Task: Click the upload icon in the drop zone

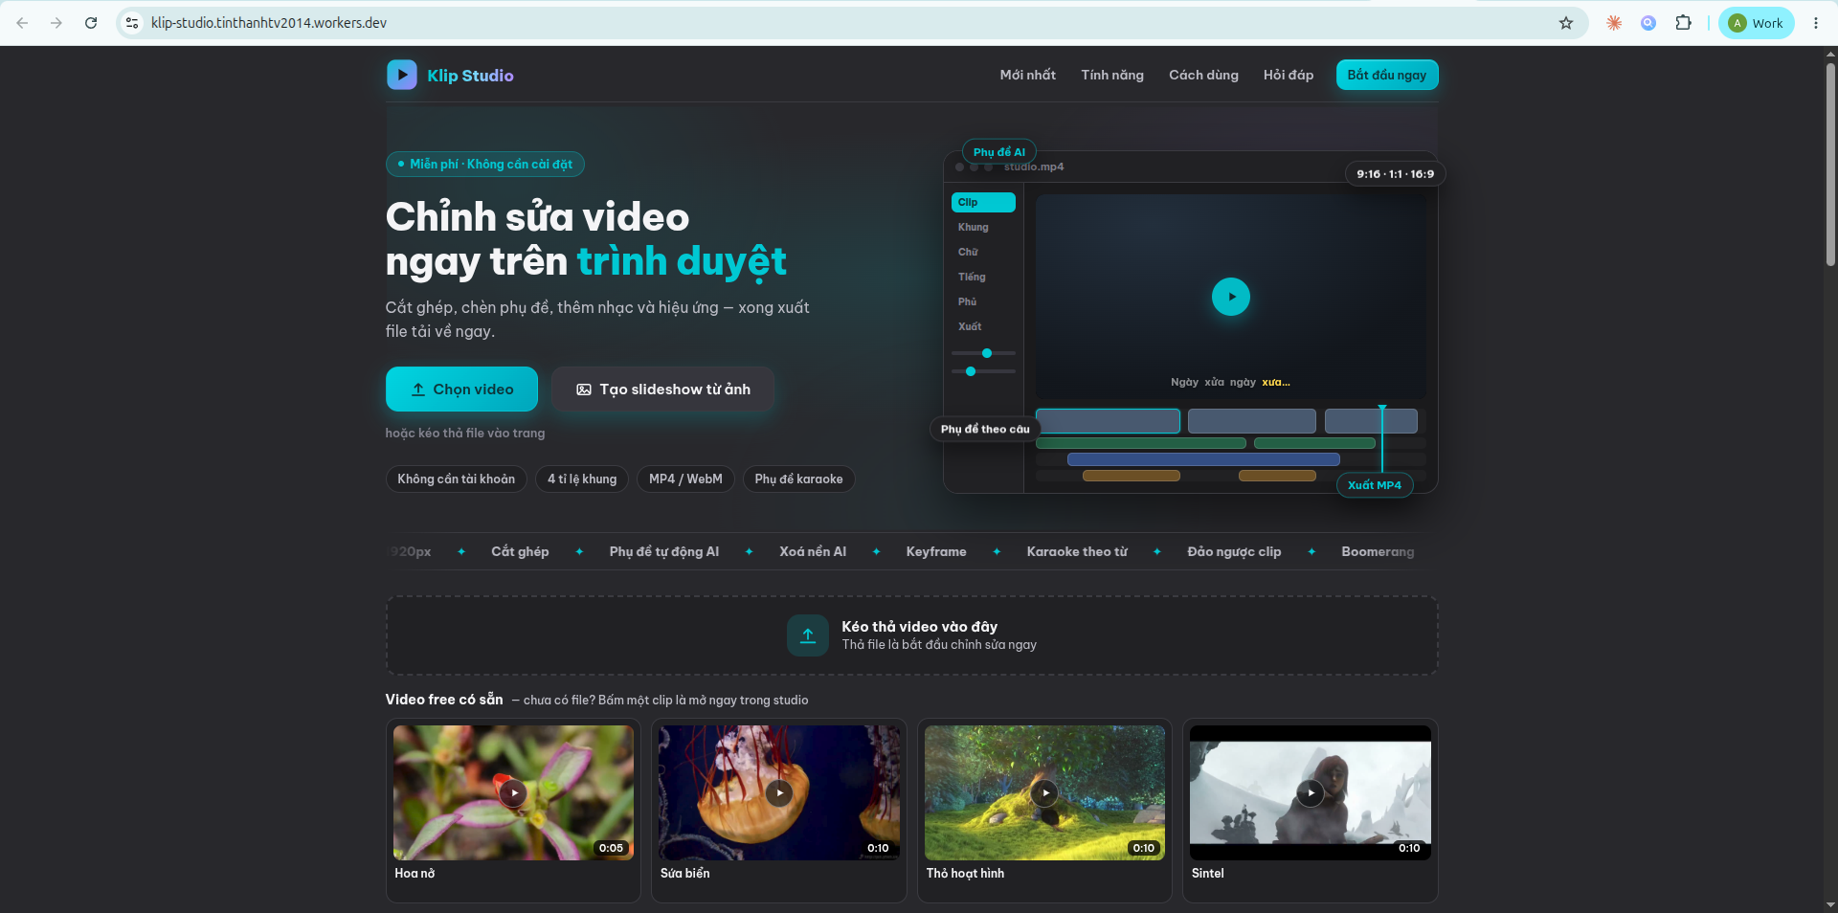Action: [x=808, y=635]
